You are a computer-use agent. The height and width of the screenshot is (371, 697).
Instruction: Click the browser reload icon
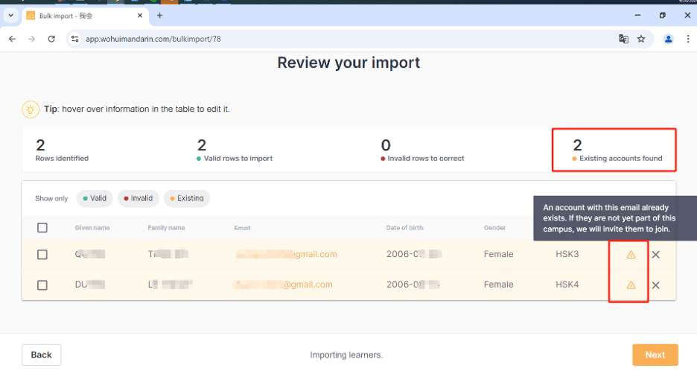pyautogui.click(x=51, y=39)
